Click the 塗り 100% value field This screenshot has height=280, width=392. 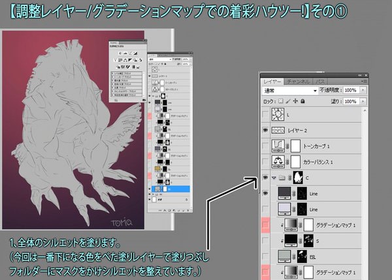(351, 101)
